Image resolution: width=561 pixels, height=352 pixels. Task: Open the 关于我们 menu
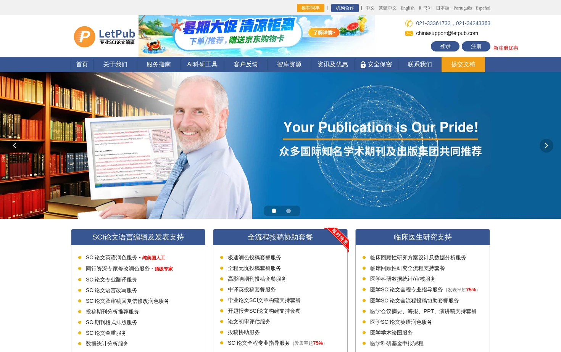[115, 64]
